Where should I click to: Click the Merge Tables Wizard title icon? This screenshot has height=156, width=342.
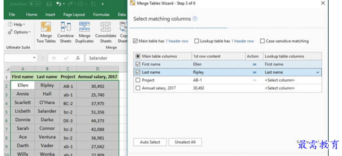coord(132,3)
